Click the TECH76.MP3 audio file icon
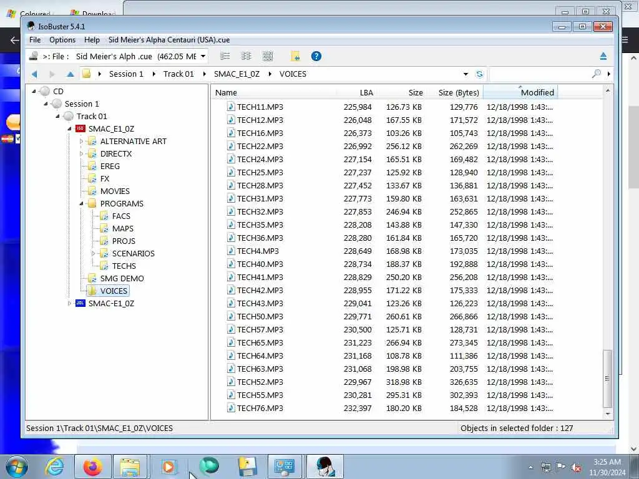 pyautogui.click(x=231, y=408)
